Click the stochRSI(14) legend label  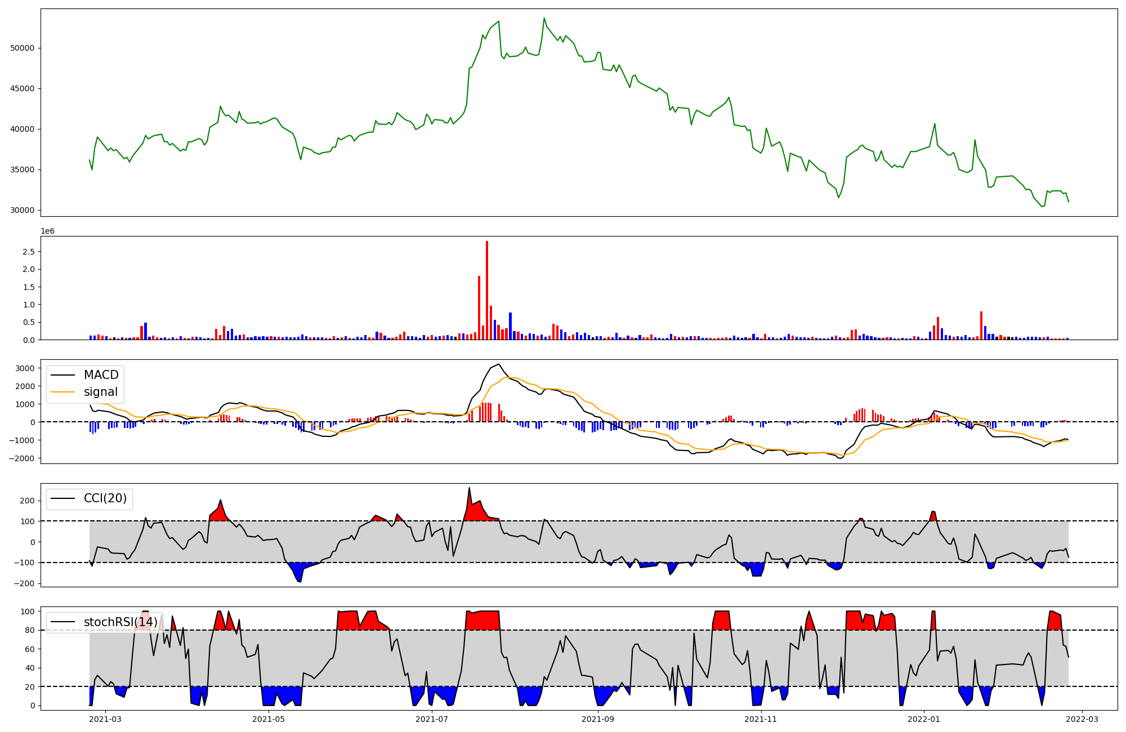(x=120, y=622)
